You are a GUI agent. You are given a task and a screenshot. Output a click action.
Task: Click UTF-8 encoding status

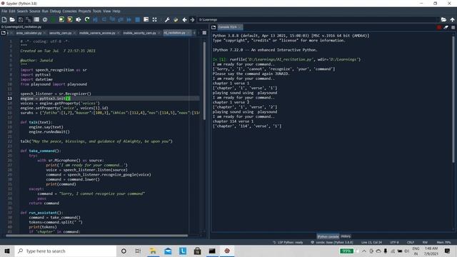coord(394,242)
